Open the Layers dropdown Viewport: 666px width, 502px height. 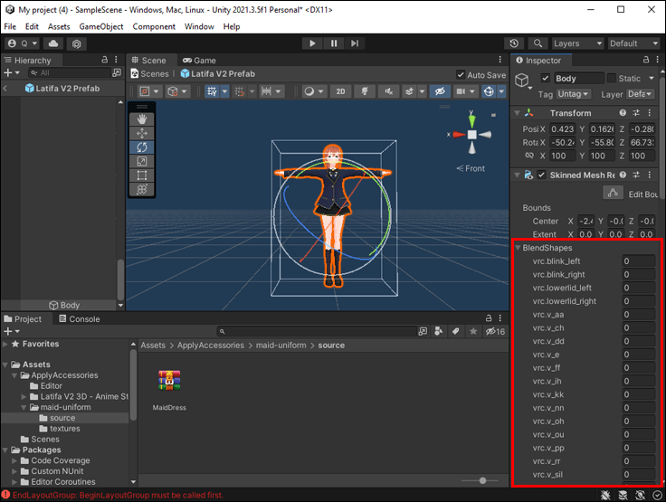[577, 43]
